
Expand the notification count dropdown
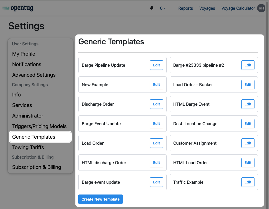163,8
